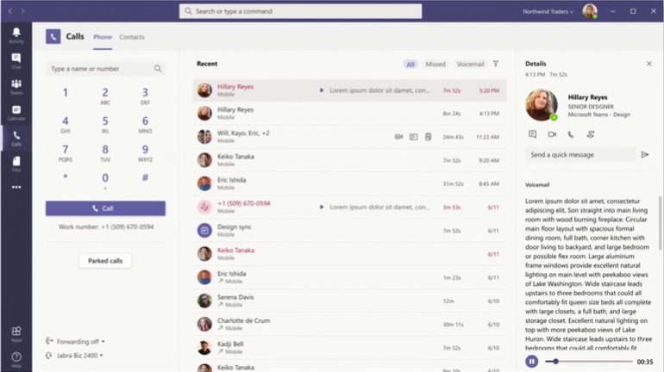
Task: Open the filter icon next to Voicemail
Action: coord(496,64)
